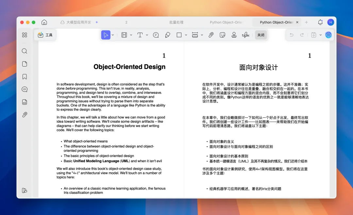Open the sticker tool

pos(223,35)
